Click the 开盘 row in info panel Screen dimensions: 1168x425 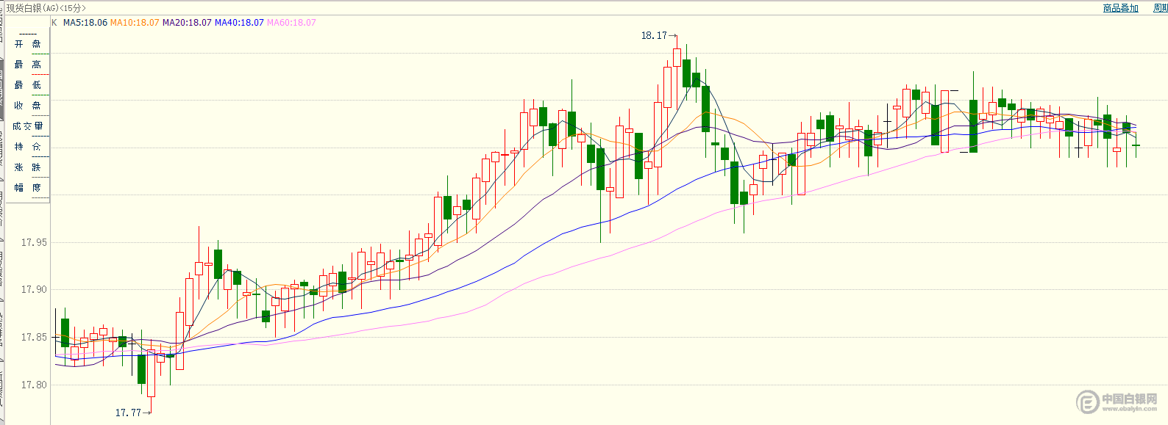(x=28, y=44)
